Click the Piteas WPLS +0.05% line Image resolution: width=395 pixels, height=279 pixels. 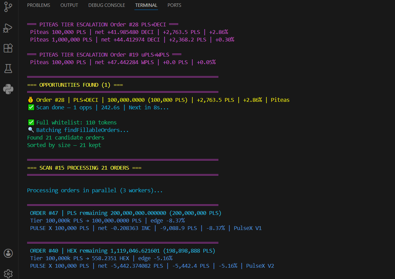(x=123, y=62)
